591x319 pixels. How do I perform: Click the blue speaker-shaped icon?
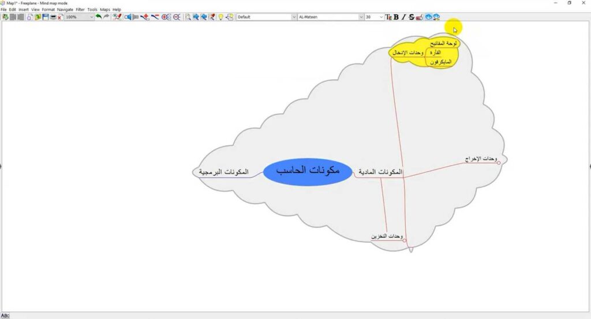pos(128,17)
